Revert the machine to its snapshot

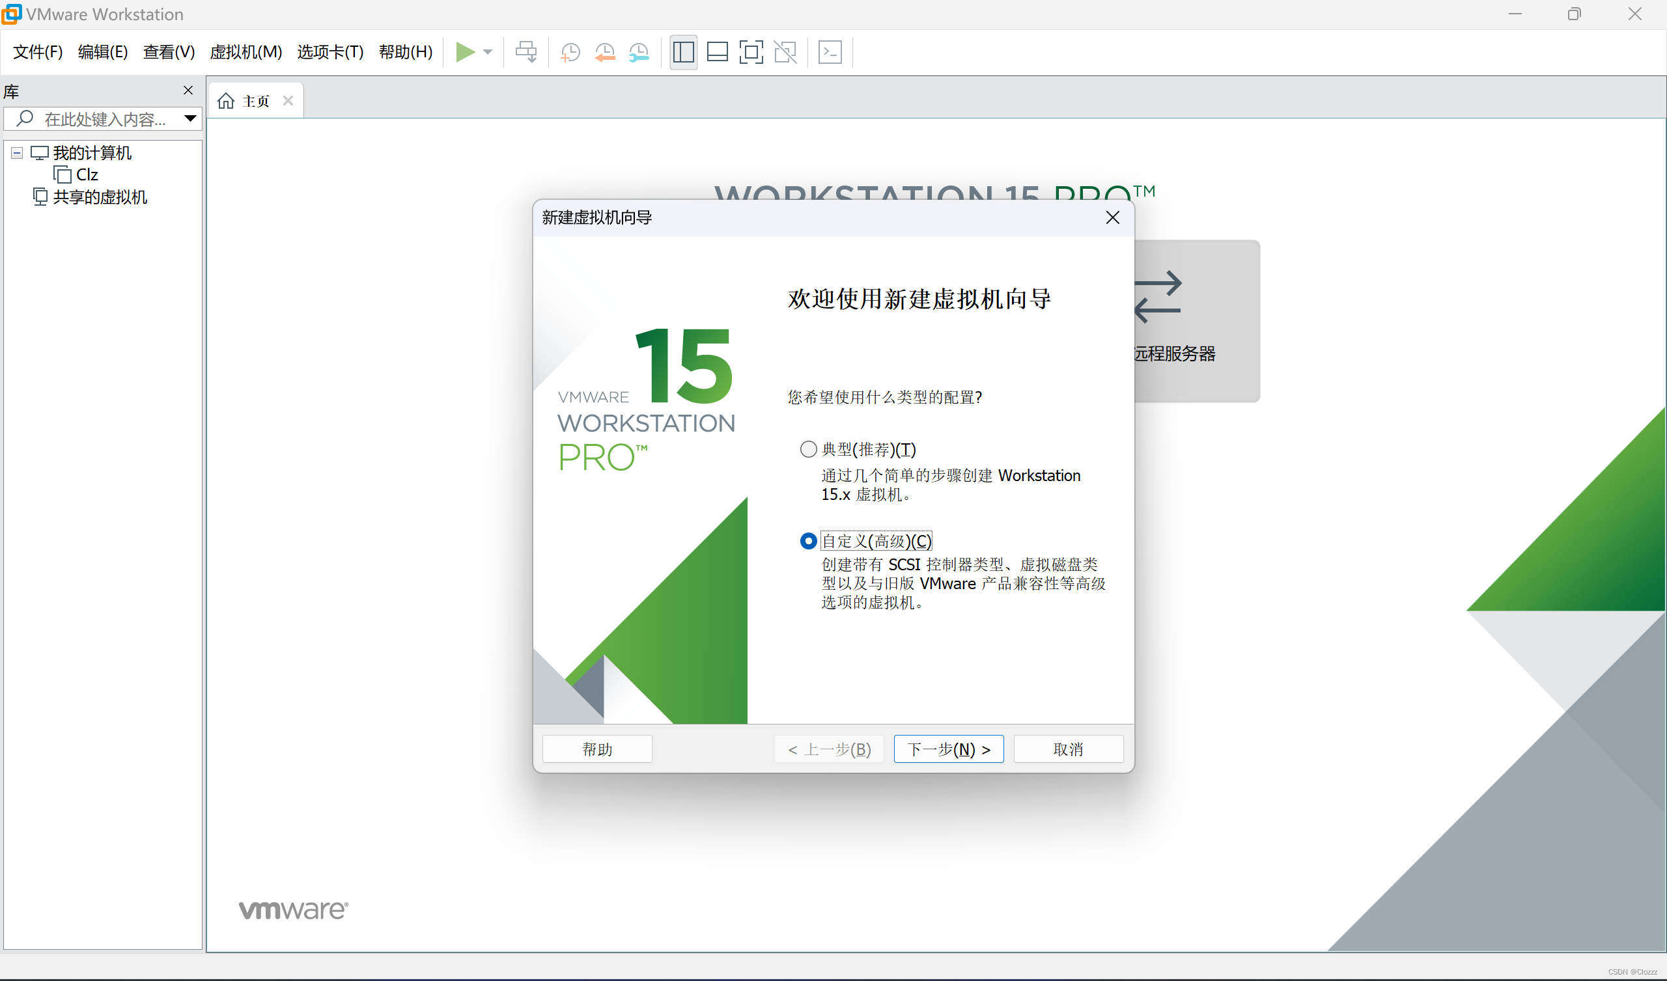point(605,52)
